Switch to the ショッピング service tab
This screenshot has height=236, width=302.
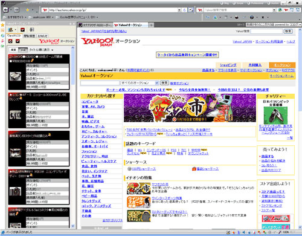pos(228,65)
